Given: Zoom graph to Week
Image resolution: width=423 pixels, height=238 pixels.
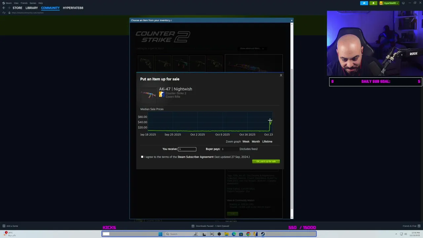Looking at the screenshot, I should 246,141.
